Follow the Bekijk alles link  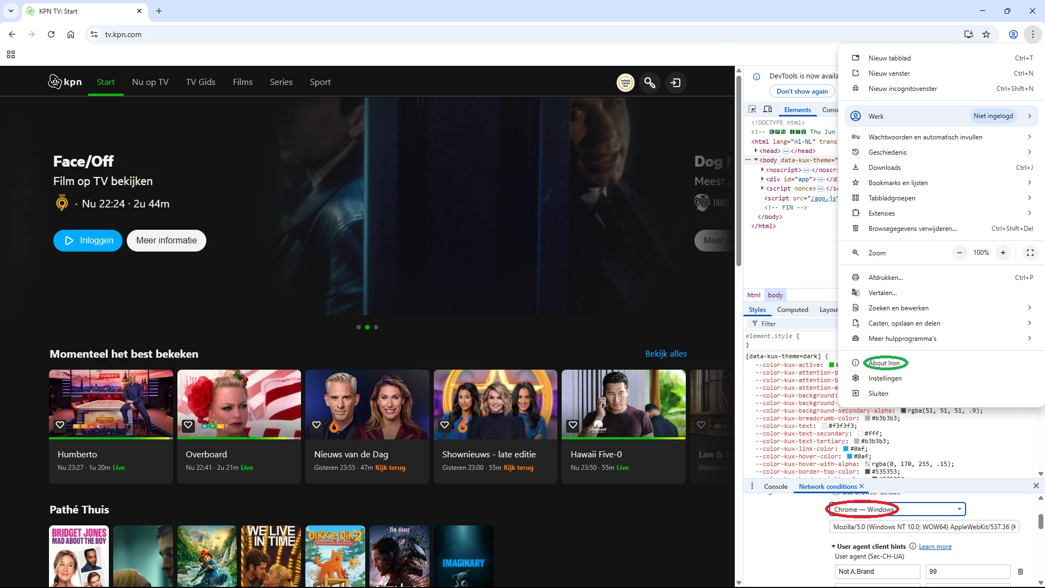pyautogui.click(x=666, y=354)
